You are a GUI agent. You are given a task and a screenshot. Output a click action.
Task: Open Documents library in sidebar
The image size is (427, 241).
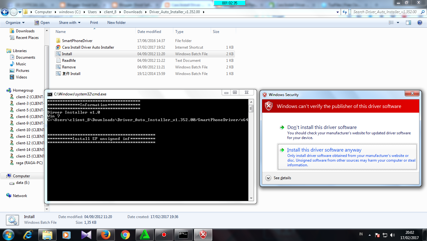(25, 57)
